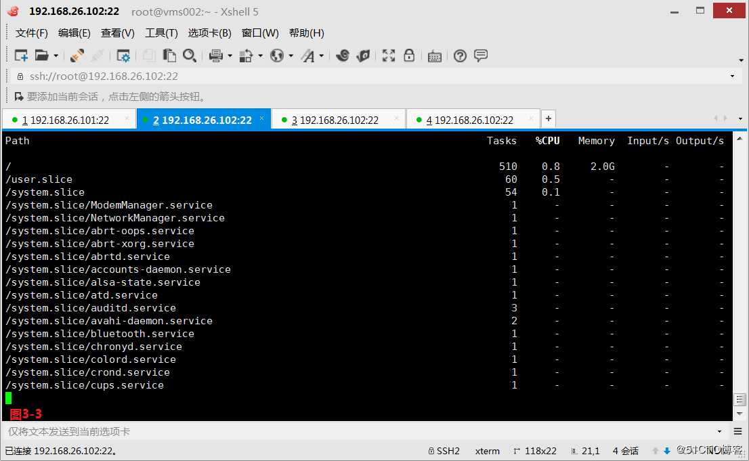Screen dimensions: 749x461
Task: Click the Memory column header
Action: tap(596, 140)
